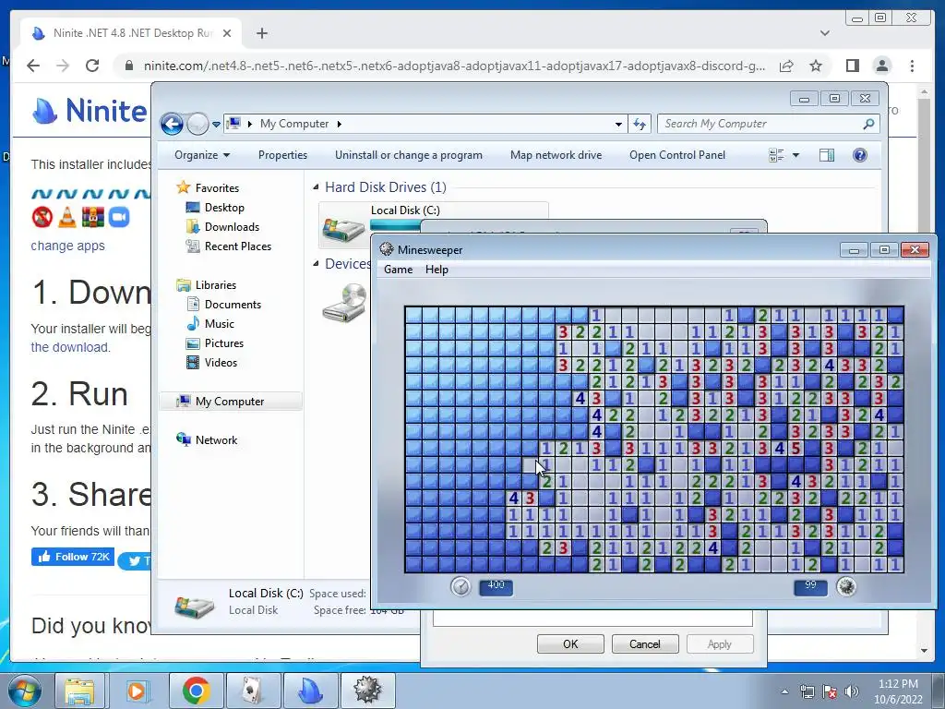Open recent pages dropdown in Explorer

216,125
